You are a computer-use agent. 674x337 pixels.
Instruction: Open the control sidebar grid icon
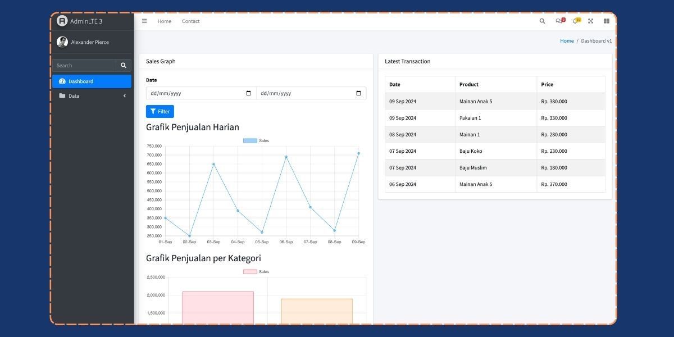coord(606,21)
